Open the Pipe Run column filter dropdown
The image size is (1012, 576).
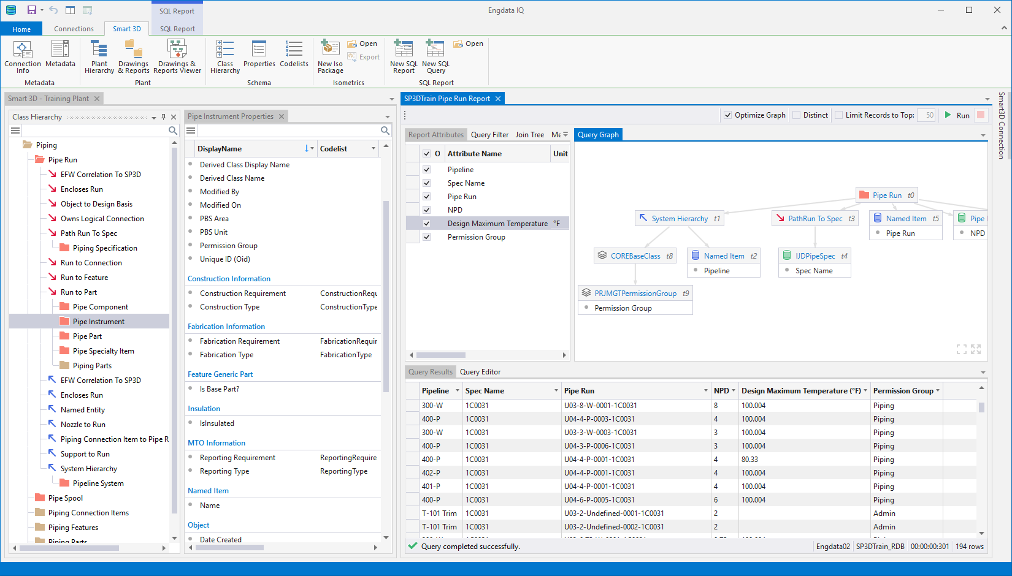pos(705,391)
